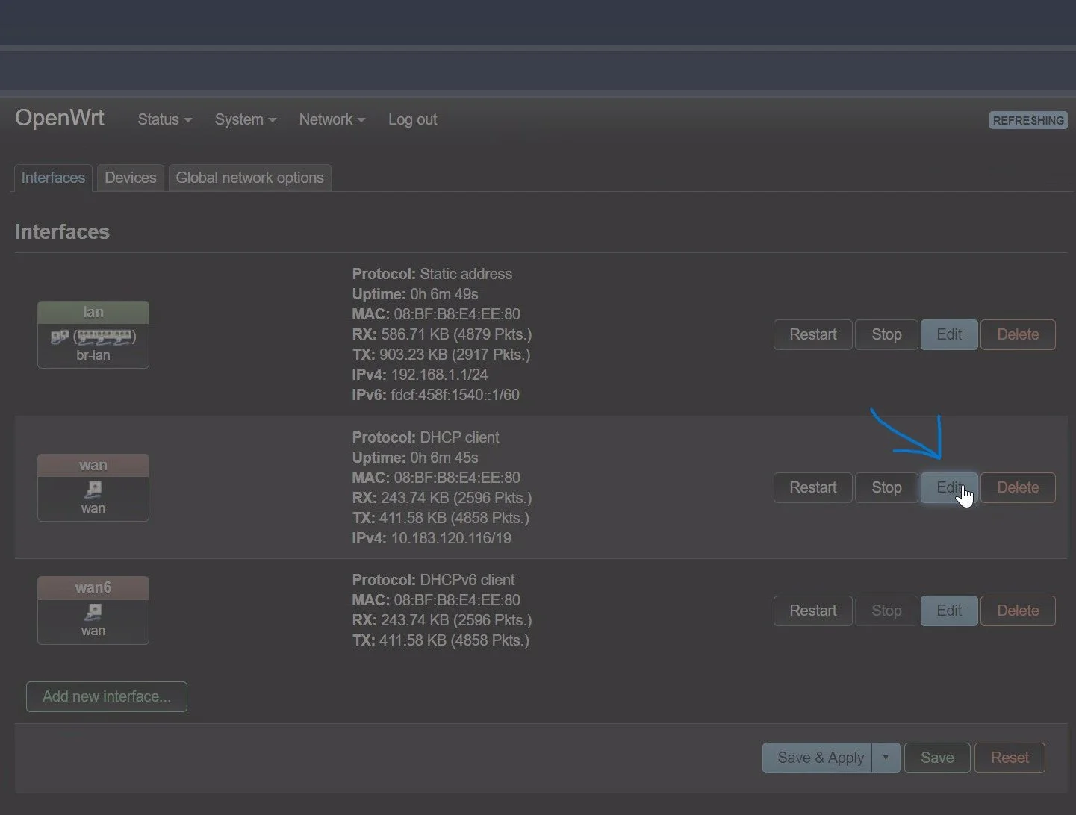
Task: Click lan Uptime 0h 6m 49s
Action: 415,294
